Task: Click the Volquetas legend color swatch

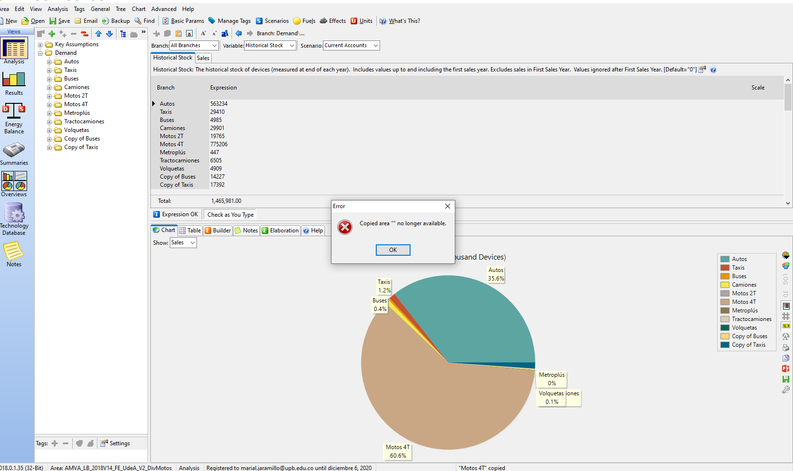Action: pyautogui.click(x=725, y=328)
